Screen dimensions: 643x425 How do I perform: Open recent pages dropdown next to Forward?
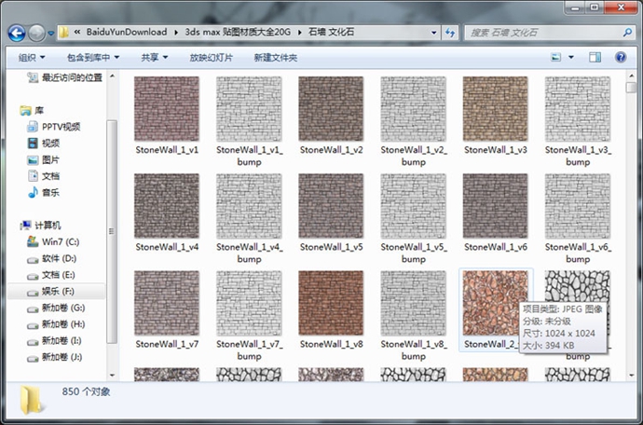51,34
